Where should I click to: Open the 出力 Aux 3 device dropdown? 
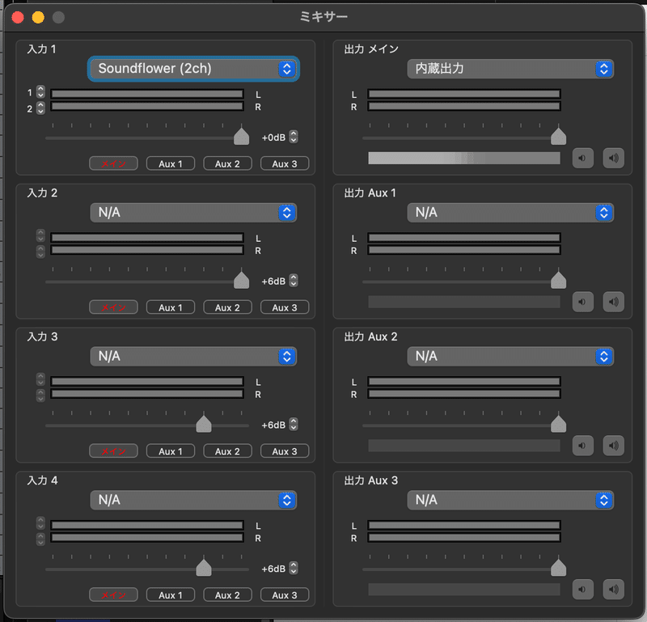click(510, 500)
